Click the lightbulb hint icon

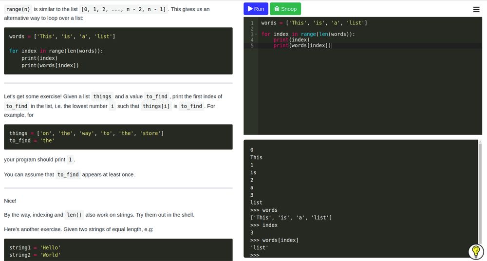click(x=476, y=252)
